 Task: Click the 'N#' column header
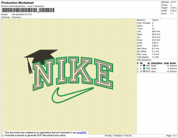point(141,63)
